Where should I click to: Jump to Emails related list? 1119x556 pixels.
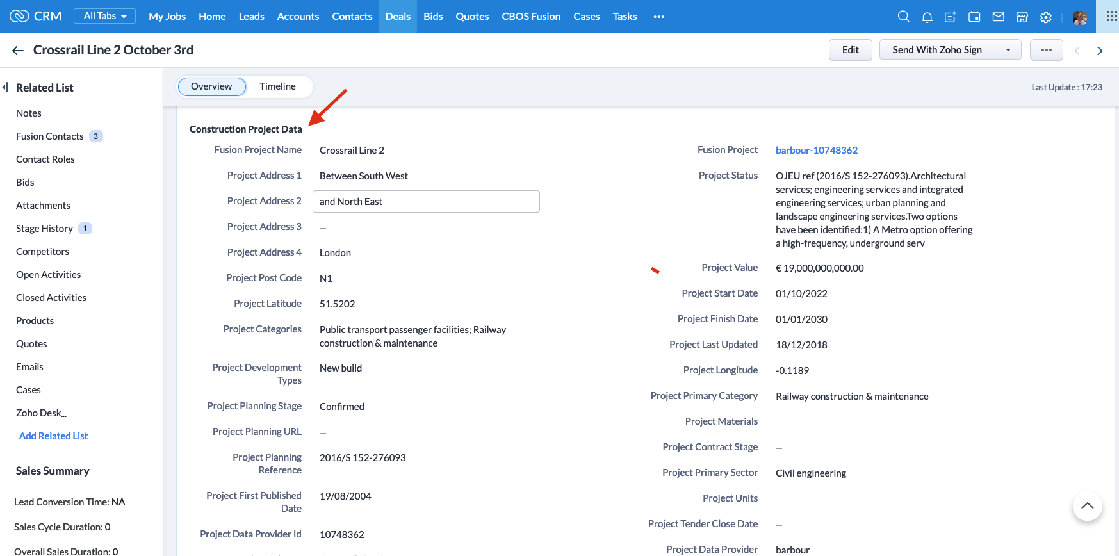tap(29, 367)
